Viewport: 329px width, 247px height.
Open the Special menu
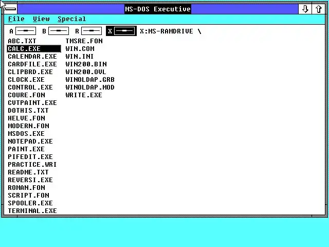coord(72,19)
